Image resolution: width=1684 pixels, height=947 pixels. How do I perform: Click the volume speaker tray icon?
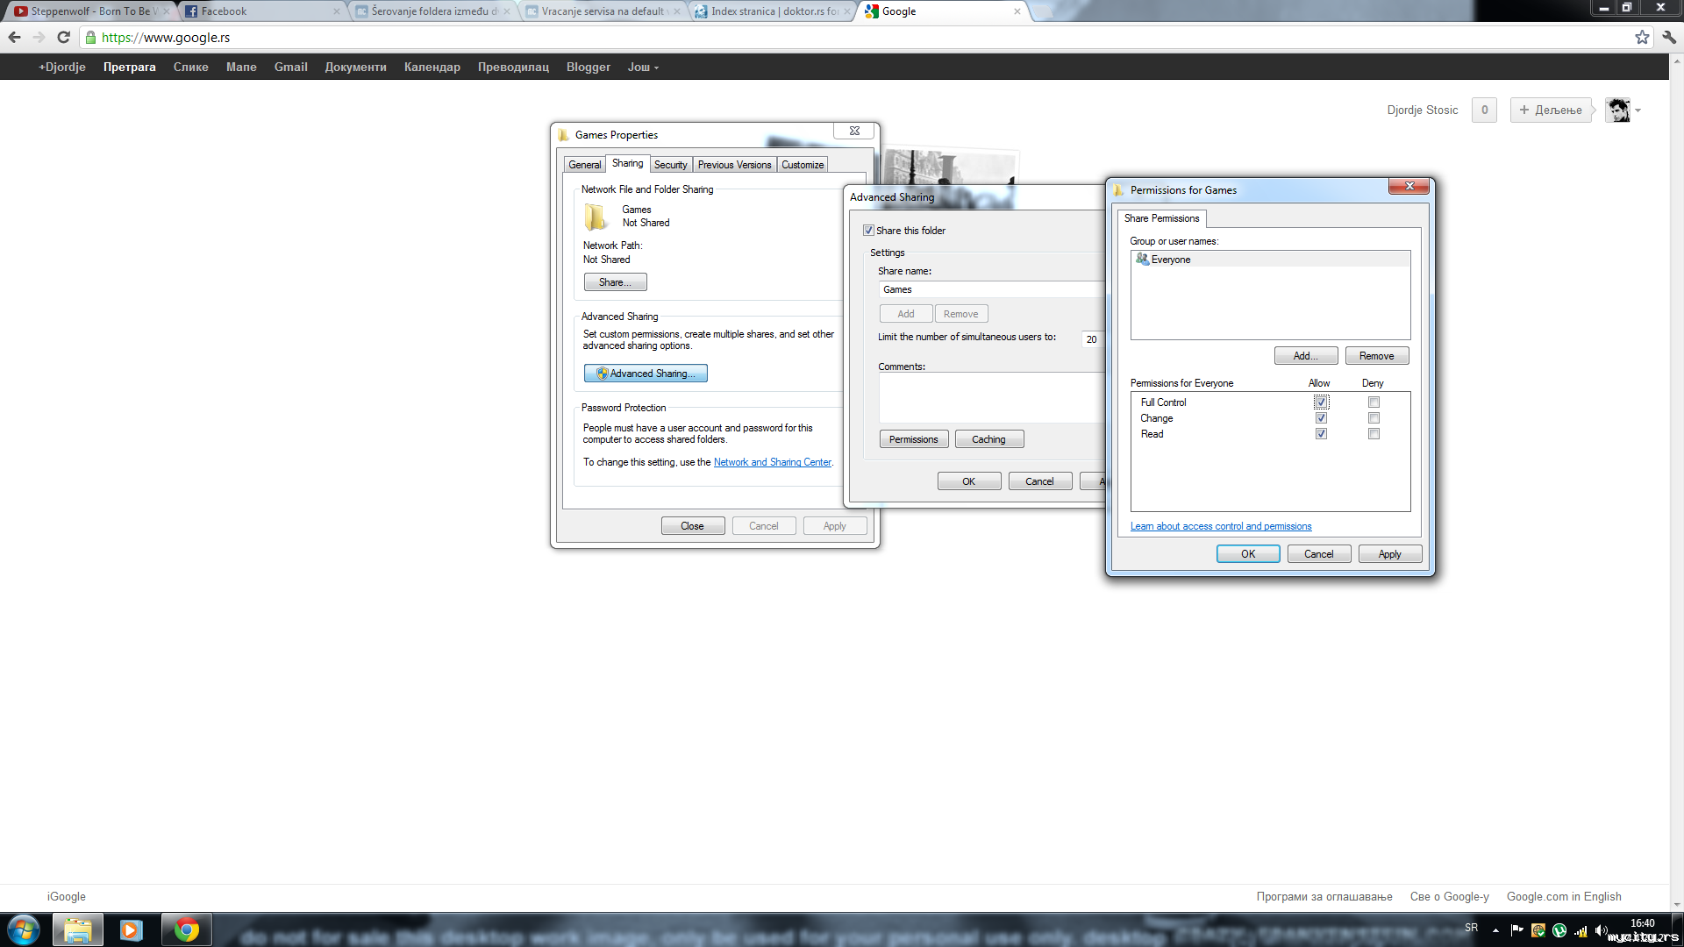1601,930
